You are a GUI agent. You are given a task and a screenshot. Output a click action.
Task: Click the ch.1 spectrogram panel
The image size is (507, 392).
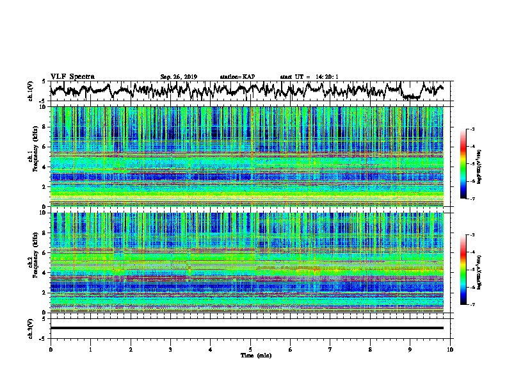[247, 156]
